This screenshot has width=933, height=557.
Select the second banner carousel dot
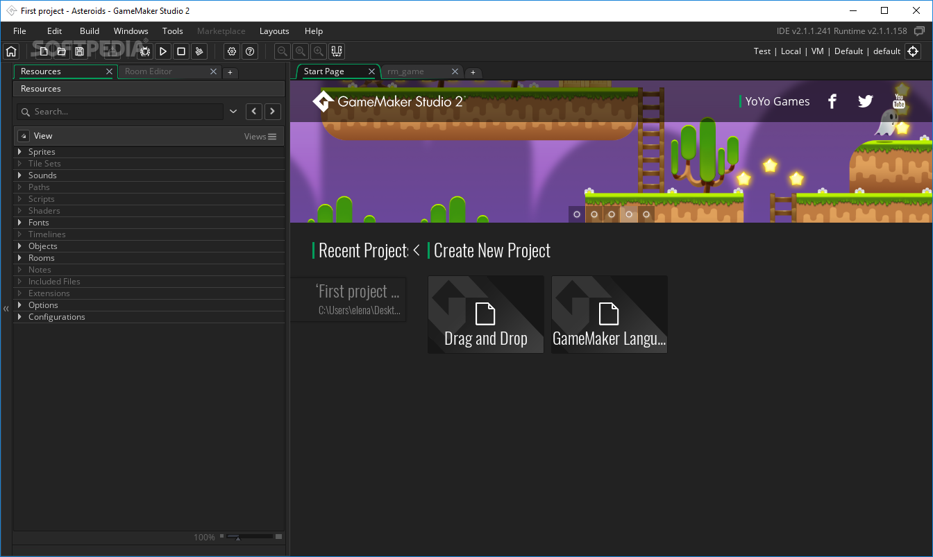click(594, 214)
